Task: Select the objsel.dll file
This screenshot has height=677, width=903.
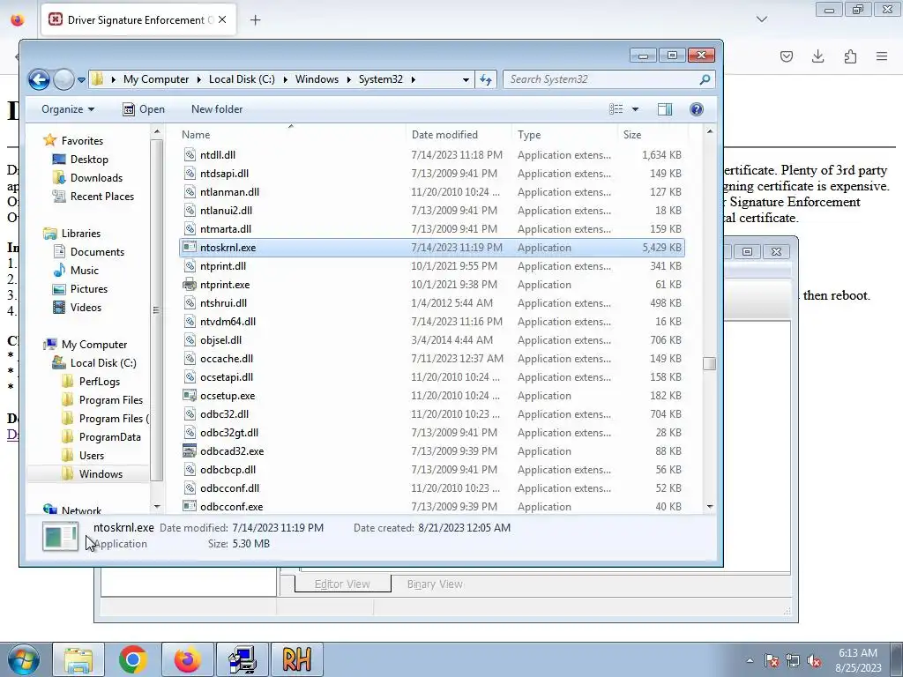Action: (x=220, y=339)
